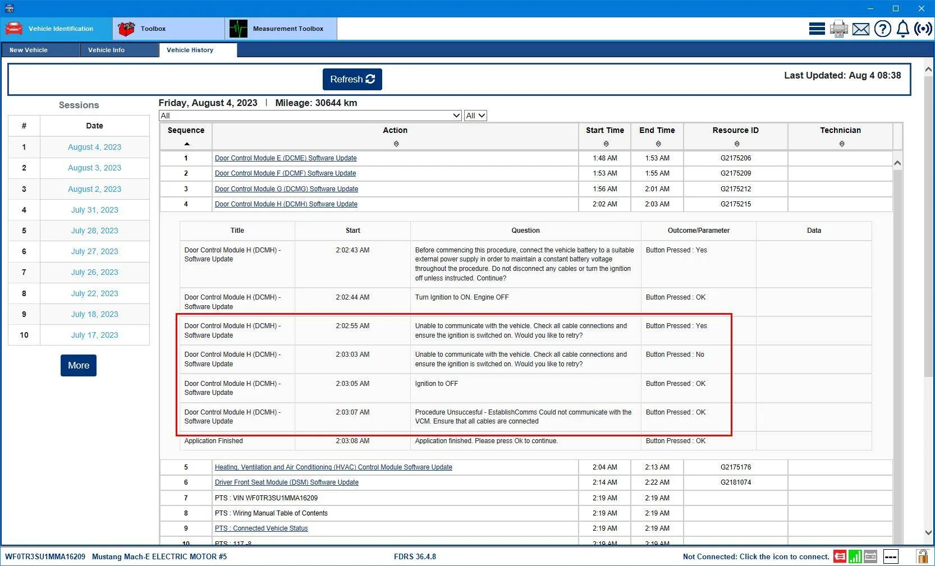This screenshot has width=935, height=566.
Task: Click the red car Vehicle Identification icon
Action: coord(14,29)
